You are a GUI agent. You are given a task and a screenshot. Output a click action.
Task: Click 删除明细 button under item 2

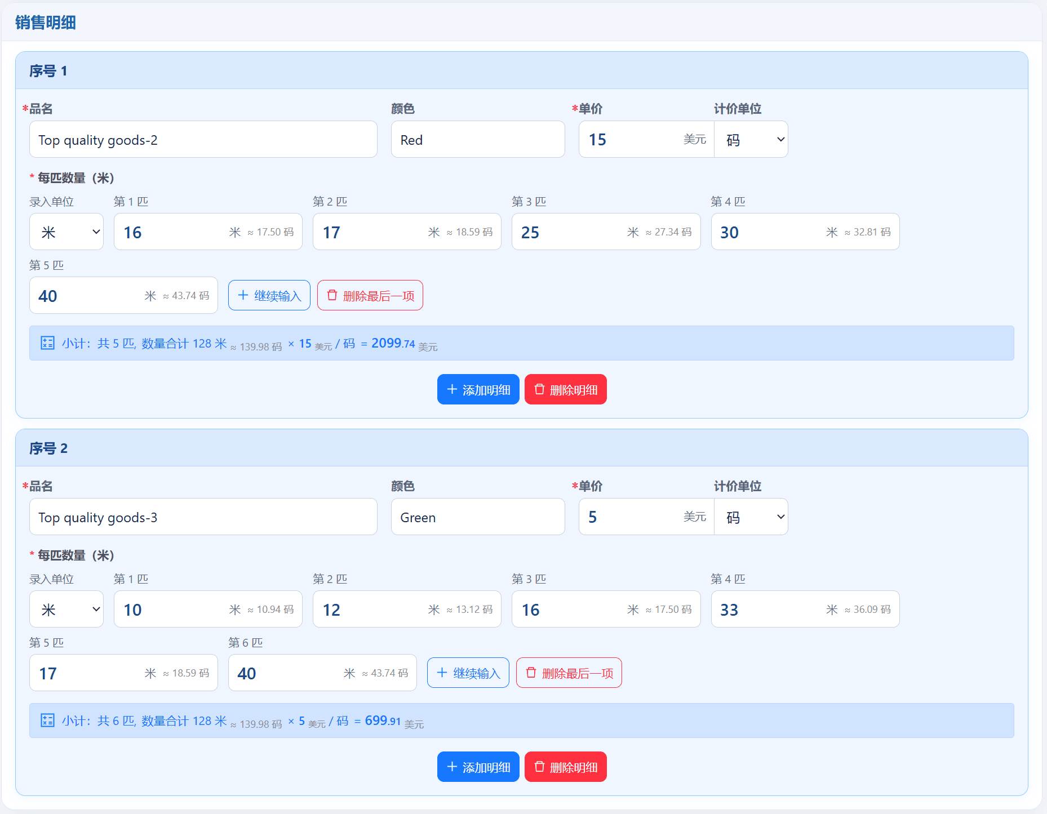[x=566, y=767]
